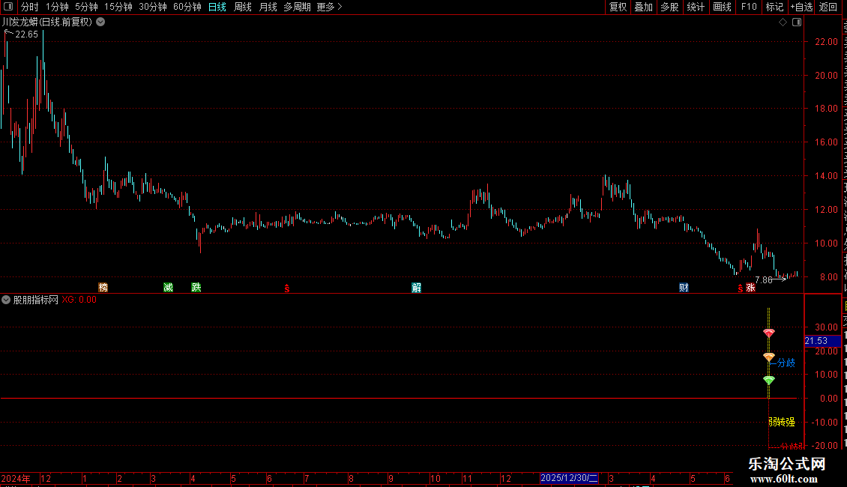Viewport: 847px width, 487px height.
Task: Click the orange 榜 marker icon
Action: 103,287
